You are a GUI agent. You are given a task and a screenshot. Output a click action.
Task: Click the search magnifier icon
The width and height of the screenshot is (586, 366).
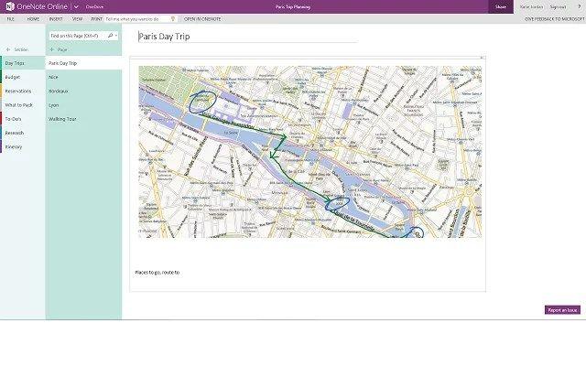[x=109, y=35]
